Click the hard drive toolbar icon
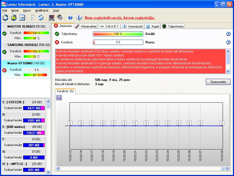The image size is (234, 176). (22, 18)
